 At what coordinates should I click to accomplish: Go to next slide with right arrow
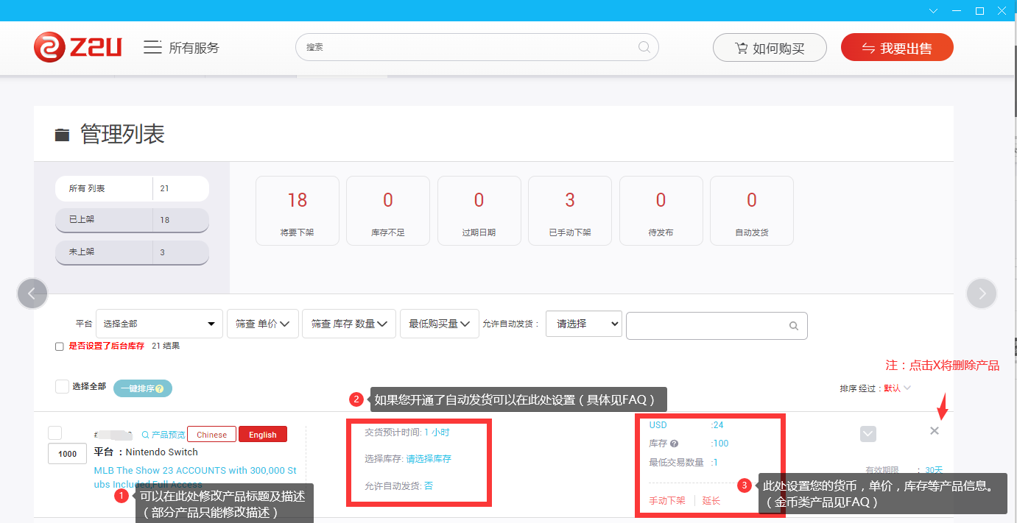[x=982, y=293]
